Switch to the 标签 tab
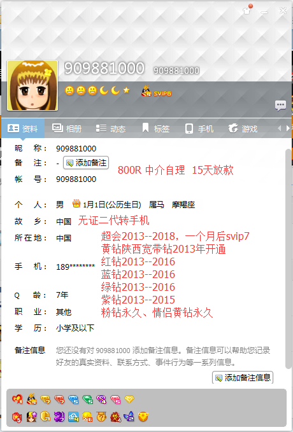The width and height of the screenshot is (293, 432). 155,129
